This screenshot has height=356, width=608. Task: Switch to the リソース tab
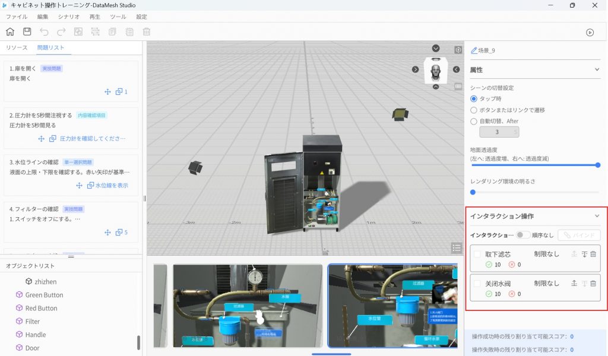(17, 47)
